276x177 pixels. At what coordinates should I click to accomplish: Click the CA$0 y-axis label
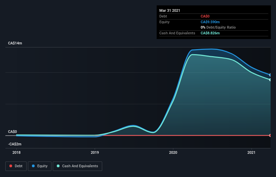(x=12, y=132)
